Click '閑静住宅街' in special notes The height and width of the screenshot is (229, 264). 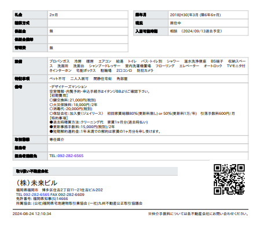coord(102,79)
